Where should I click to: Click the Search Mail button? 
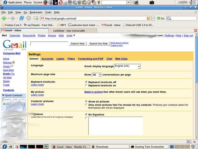(x=78, y=44)
